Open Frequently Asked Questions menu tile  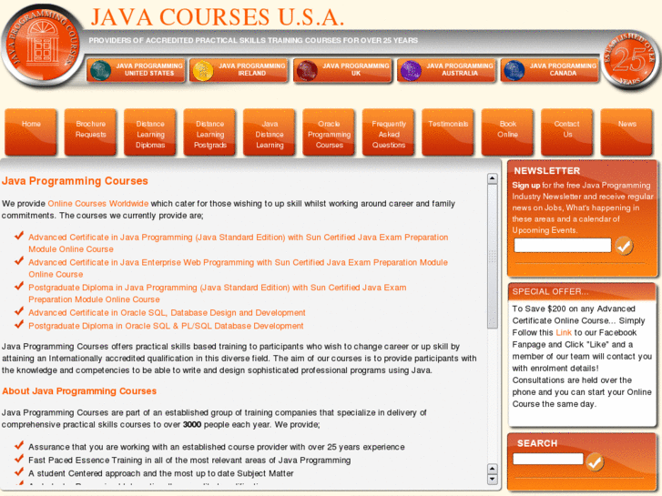pyautogui.click(x=389, y=132)
